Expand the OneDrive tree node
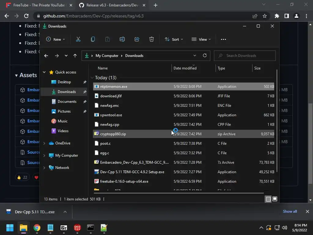This screenshot has height=235, width=313. pos(44,143)
